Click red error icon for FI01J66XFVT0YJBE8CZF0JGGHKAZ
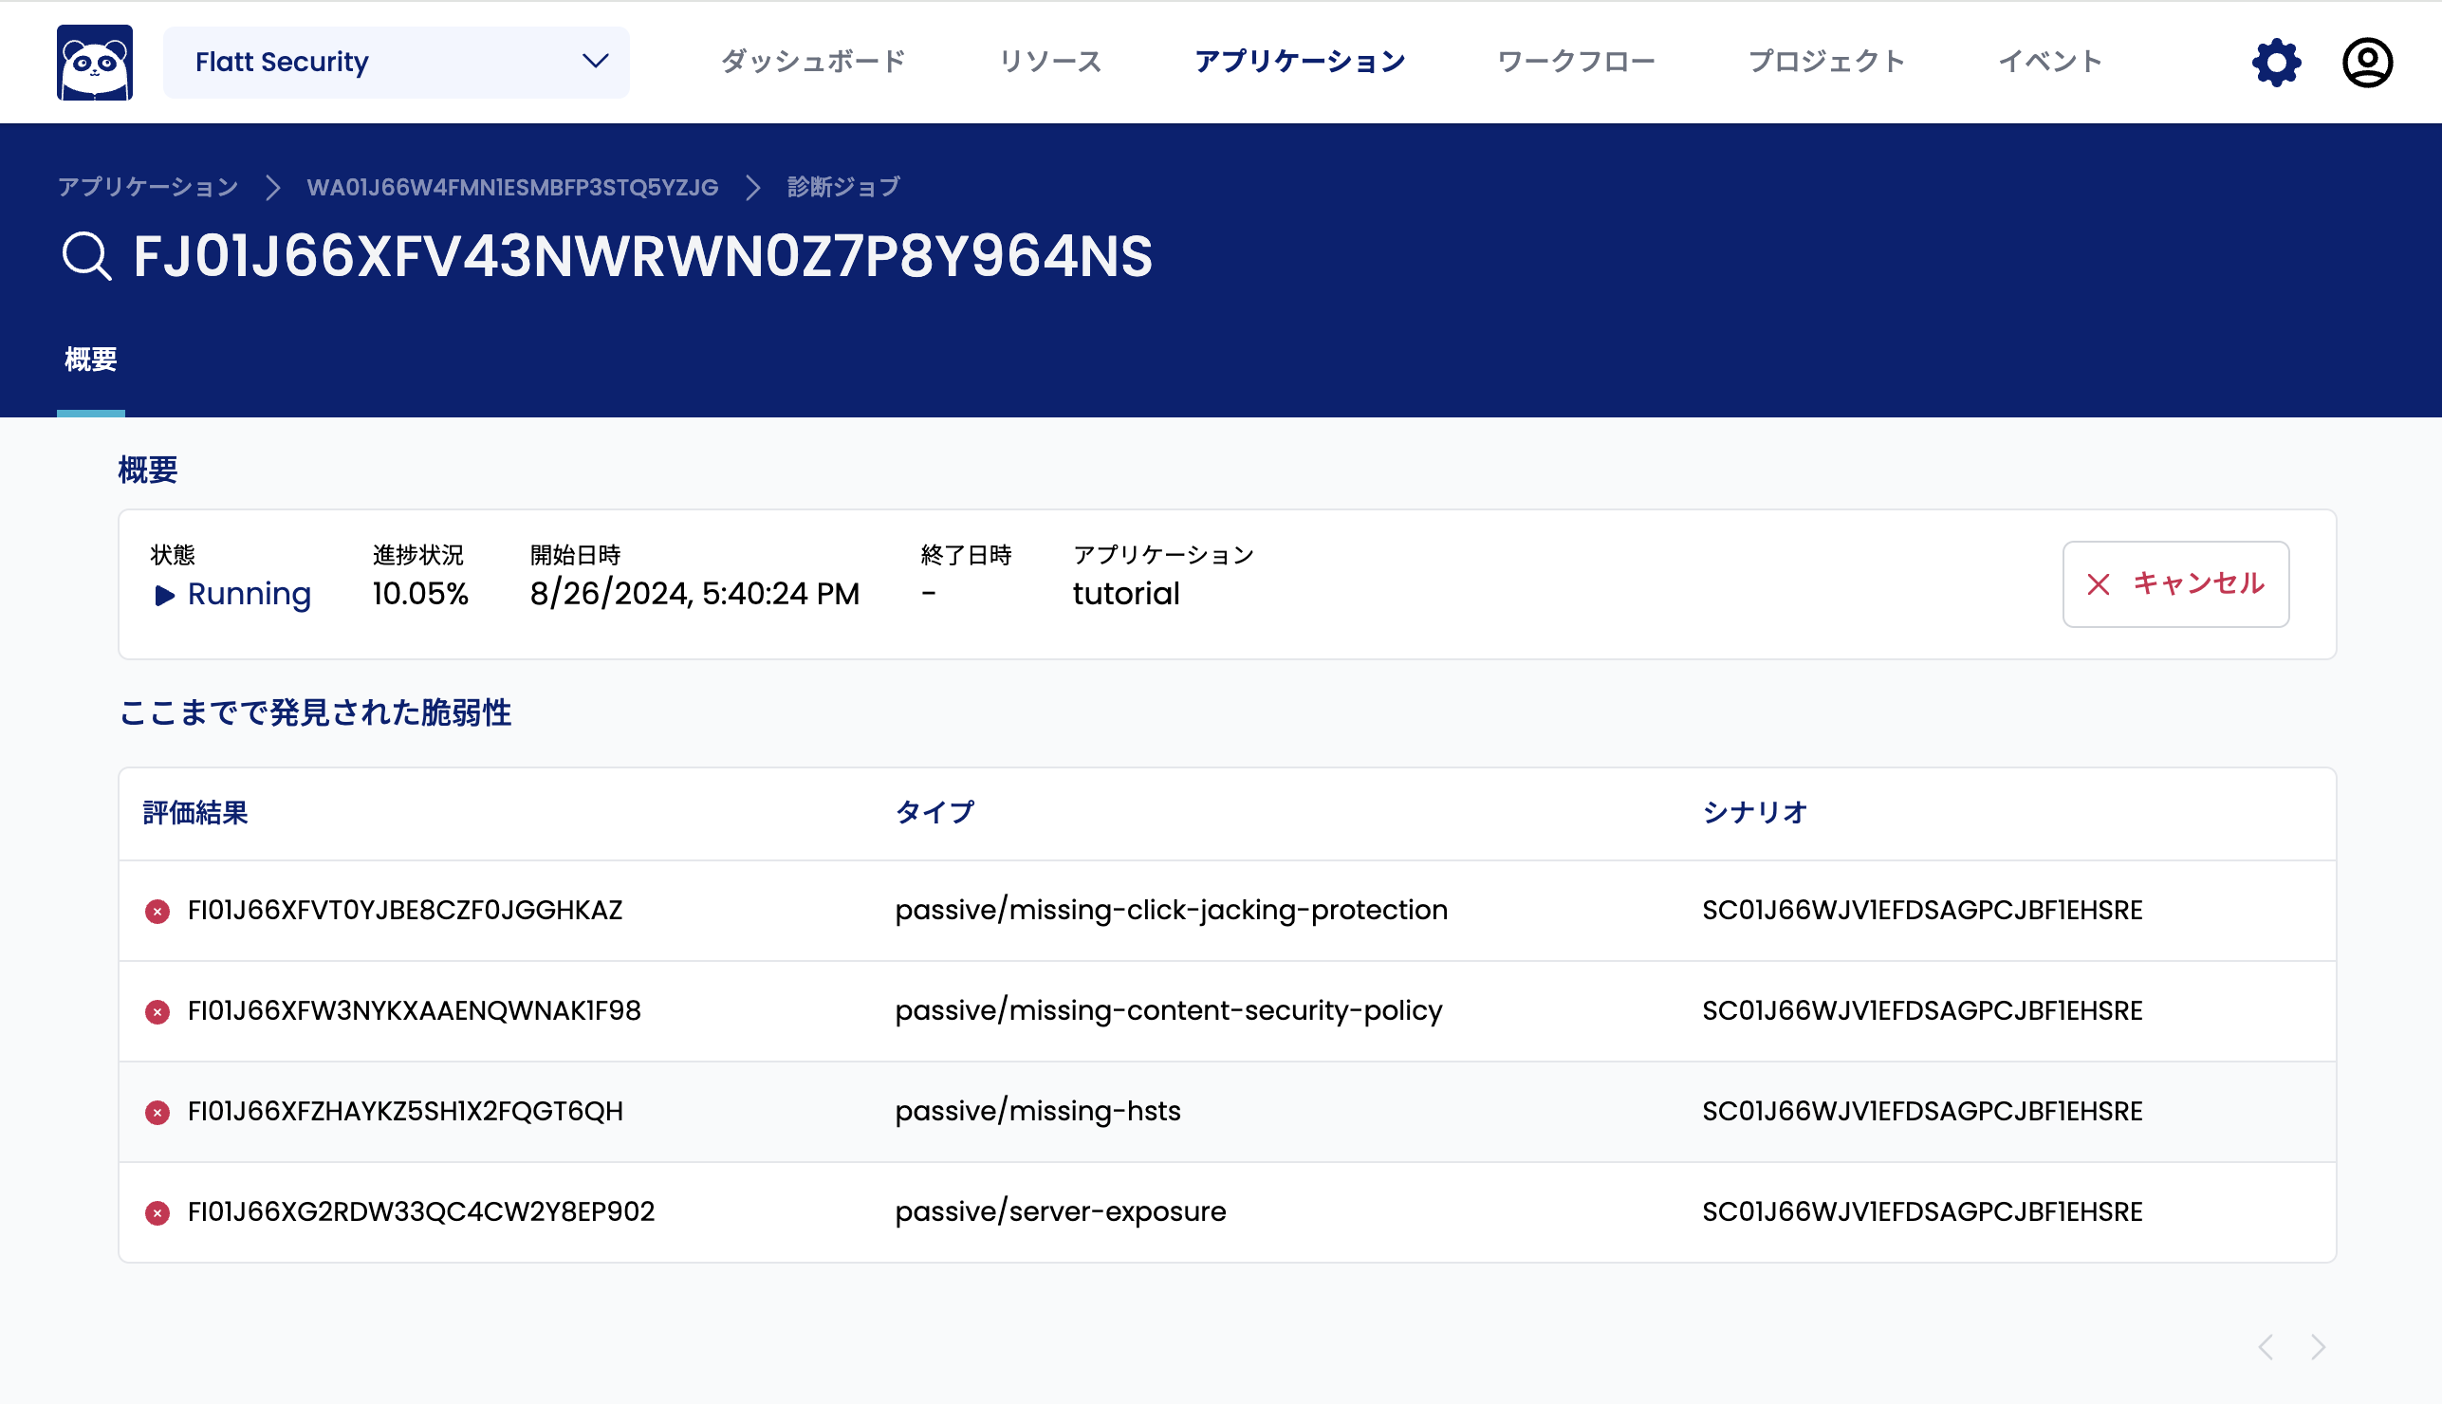Screen dimensions: 2442x1404 click(157, 912)
